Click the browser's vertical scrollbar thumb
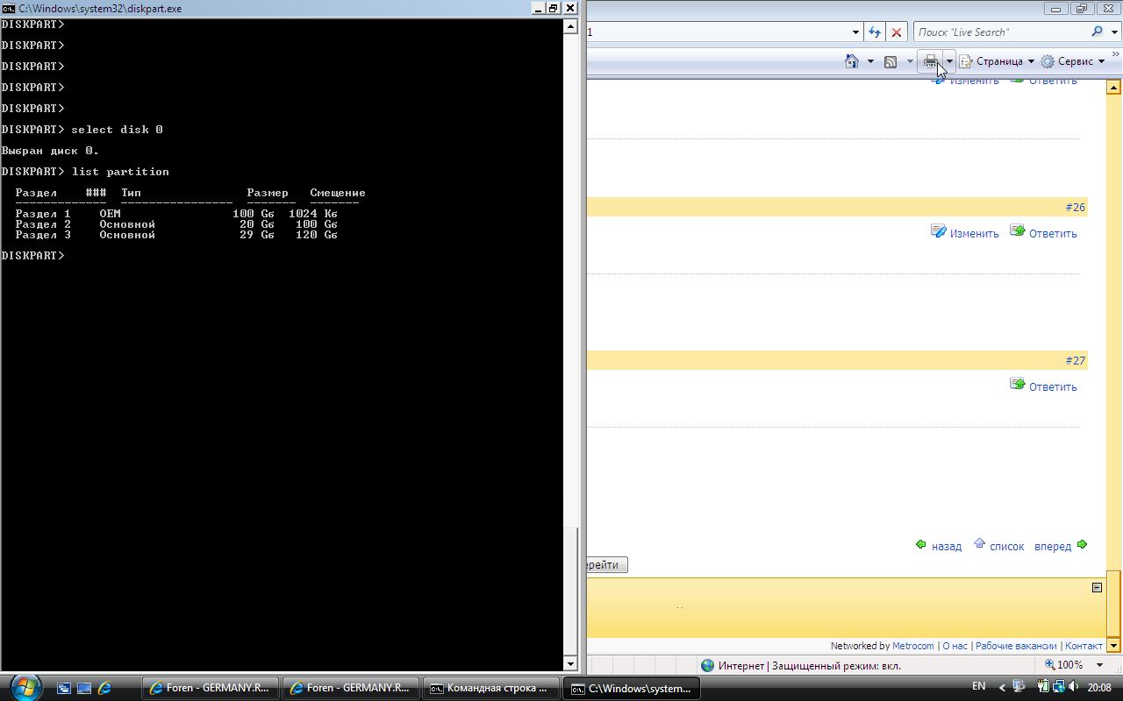The width and height of the screenshot is (1123, 701). (1113, 605)
